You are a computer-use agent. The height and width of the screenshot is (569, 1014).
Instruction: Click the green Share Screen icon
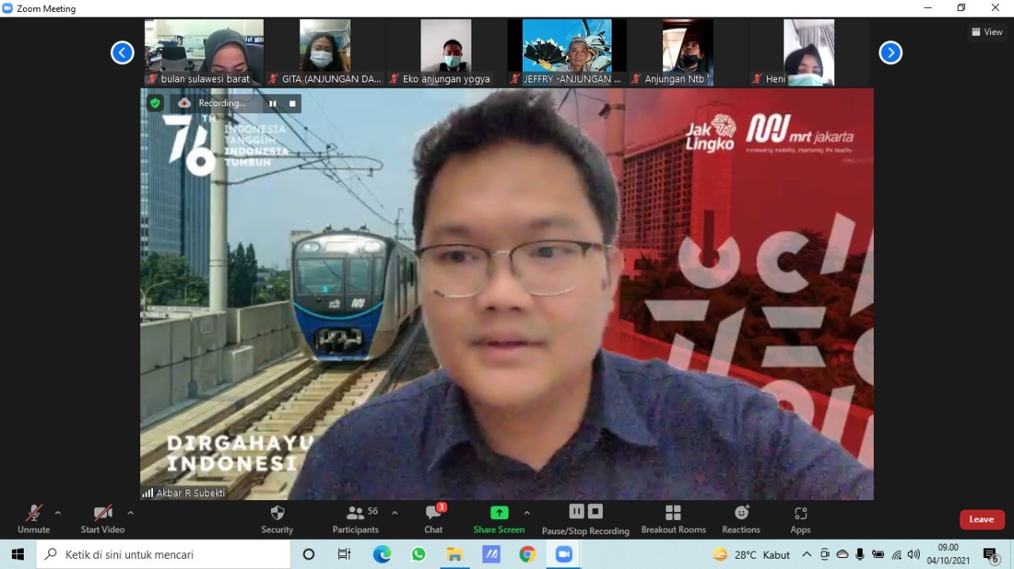pyautogui.click(x=499, y=513)
